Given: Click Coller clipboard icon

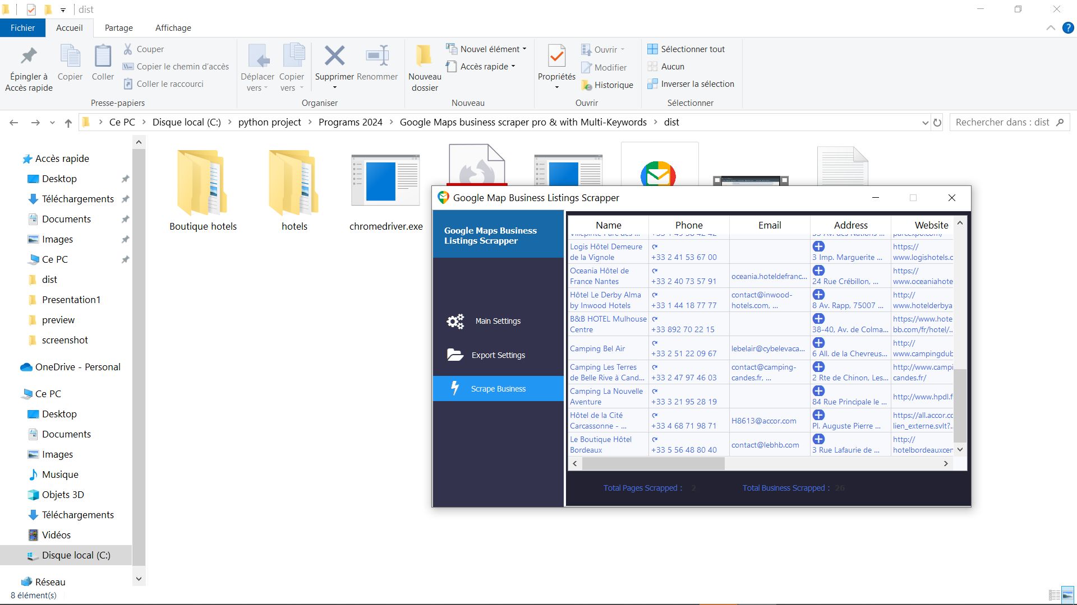Looking at the screenshot, I should point(103,56).
